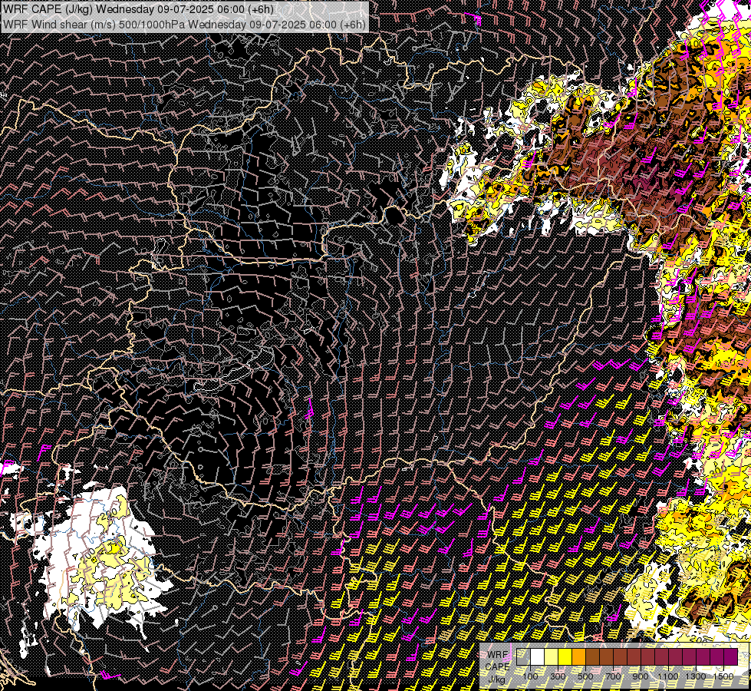Viewport: 751px width, 691px height.
Task: Click the pale yellow CAPE legend swatch
Action: 552,656
